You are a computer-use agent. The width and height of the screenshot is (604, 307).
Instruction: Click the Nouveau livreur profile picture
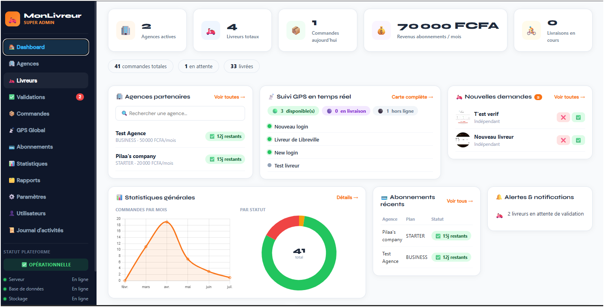click(463, 140)
